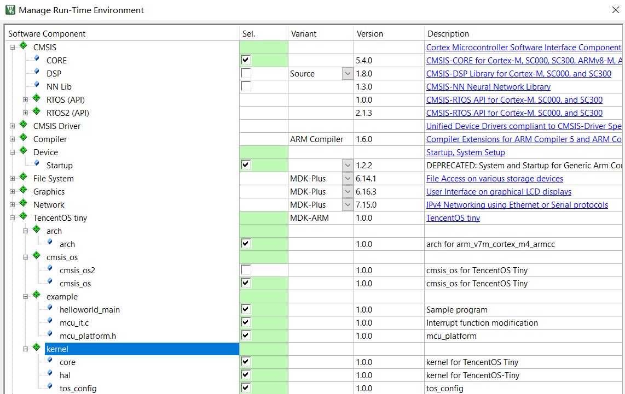This screenshot has height=394, width=625.
Task: Click the green diamond icon beside TencentOS tiny
Action: (x=24, y=216)
